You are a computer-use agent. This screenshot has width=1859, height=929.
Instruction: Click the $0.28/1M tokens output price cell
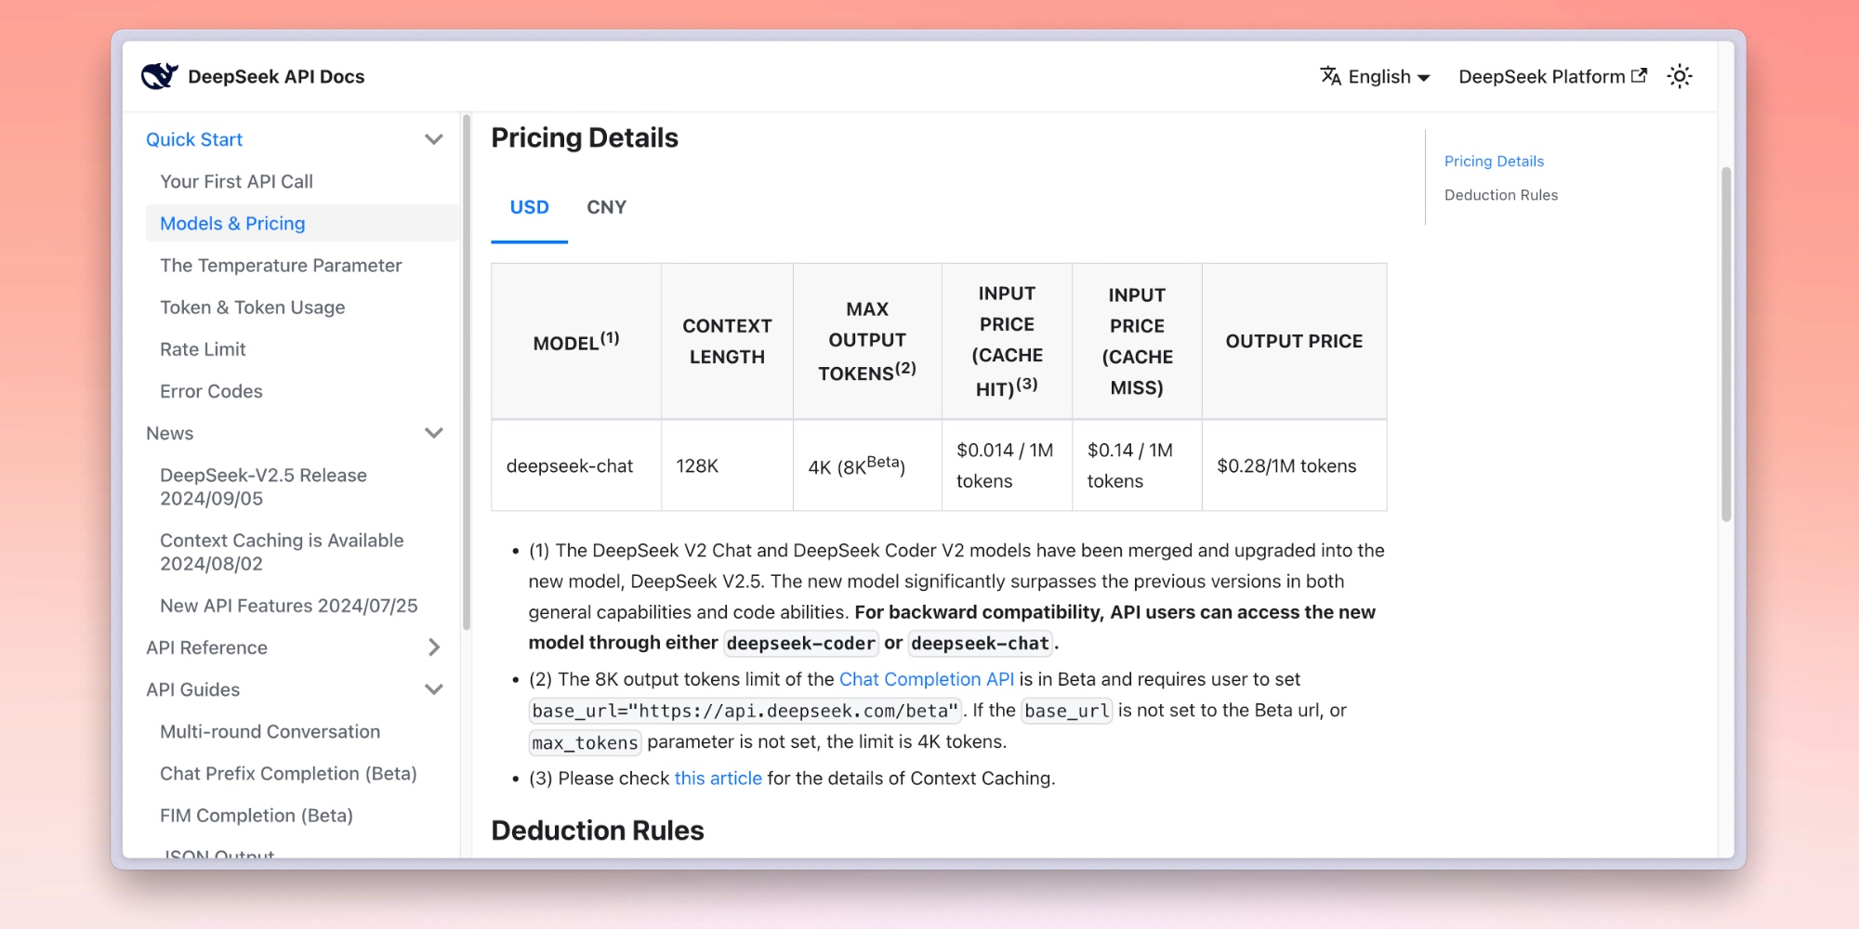1294,465
